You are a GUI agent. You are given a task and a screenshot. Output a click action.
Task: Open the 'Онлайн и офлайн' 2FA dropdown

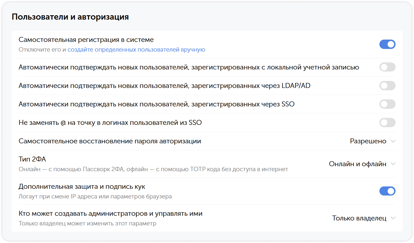(358, 164)
